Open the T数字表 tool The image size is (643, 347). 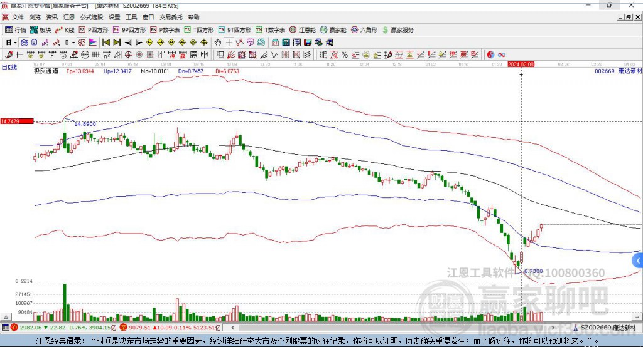270,30
